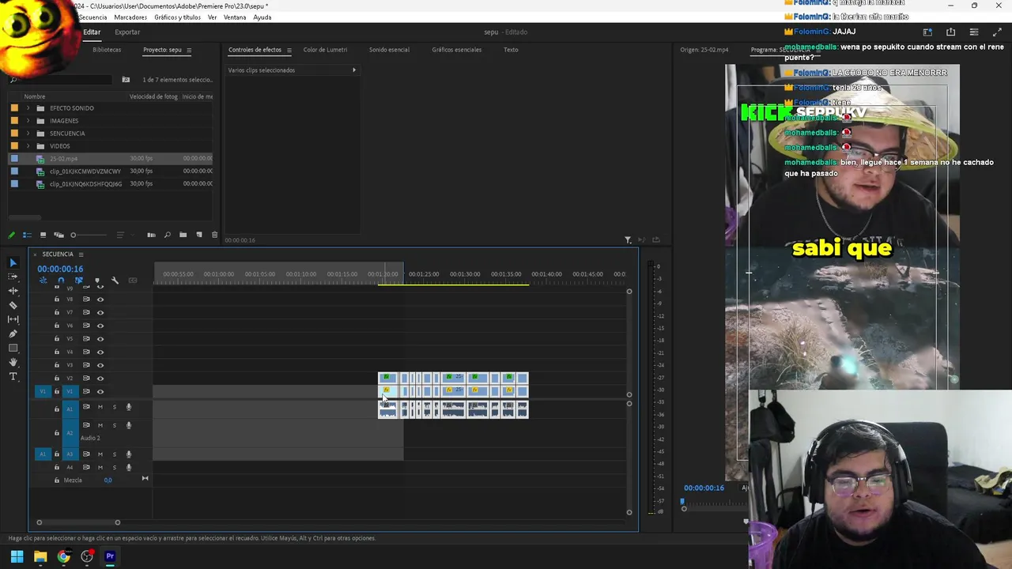The width and height of the screenshot is (1012, 569).
Task: Select the Pen tool in the tool palette
Action: click(x=13, y=333)
